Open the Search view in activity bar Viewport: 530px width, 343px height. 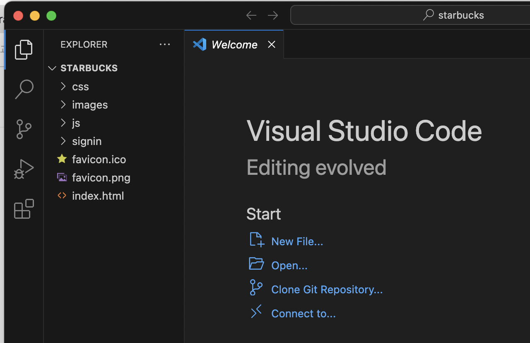(24, 89)
